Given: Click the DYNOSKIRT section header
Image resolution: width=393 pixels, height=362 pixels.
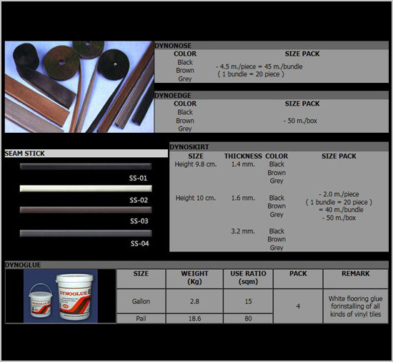Looking at the screenshot, I should [x=279, y=147].
